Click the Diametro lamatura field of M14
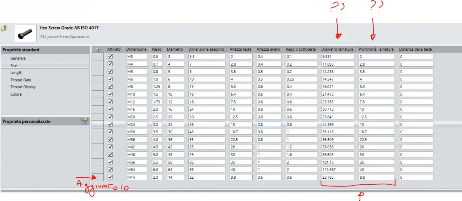The image size is (462, 201). 338,177
